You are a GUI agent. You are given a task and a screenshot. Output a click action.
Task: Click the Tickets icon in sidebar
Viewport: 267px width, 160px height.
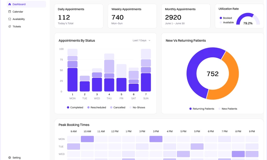(x=10, y=26)
